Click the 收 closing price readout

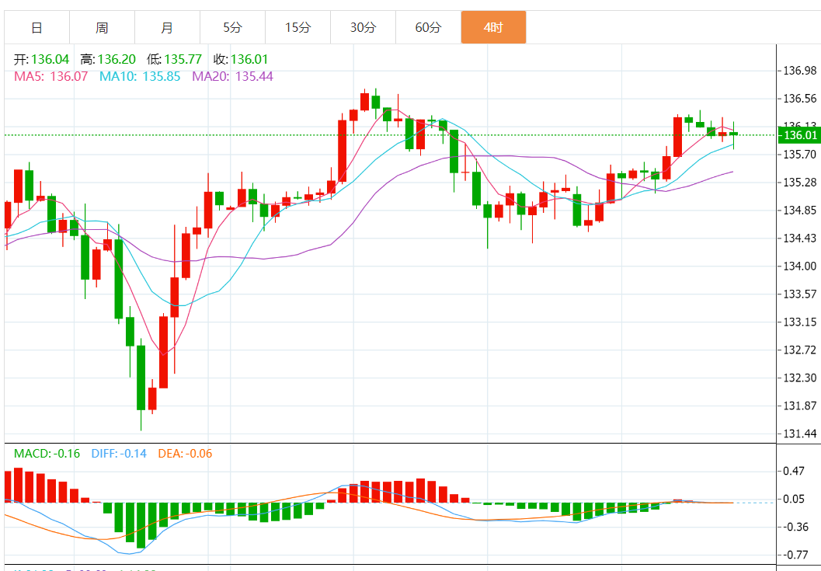(x=241, y=59)
